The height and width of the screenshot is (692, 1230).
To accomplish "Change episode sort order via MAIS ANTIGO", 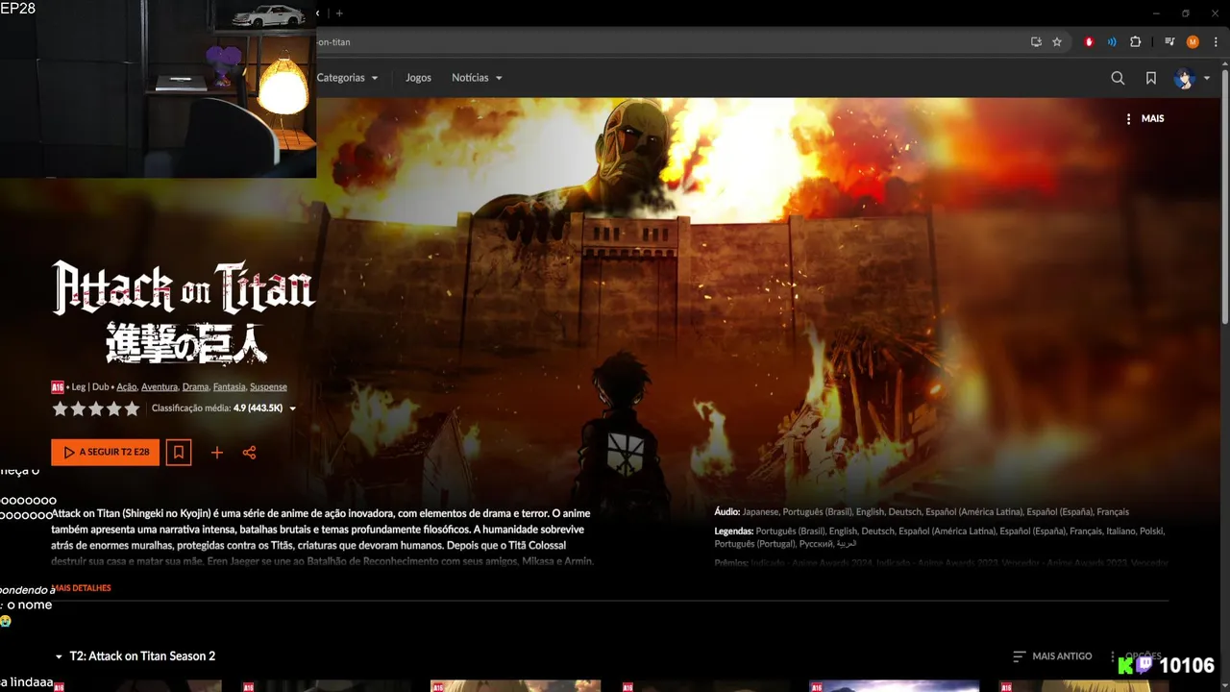I will pyautogui.click(x=1052, y=656).
